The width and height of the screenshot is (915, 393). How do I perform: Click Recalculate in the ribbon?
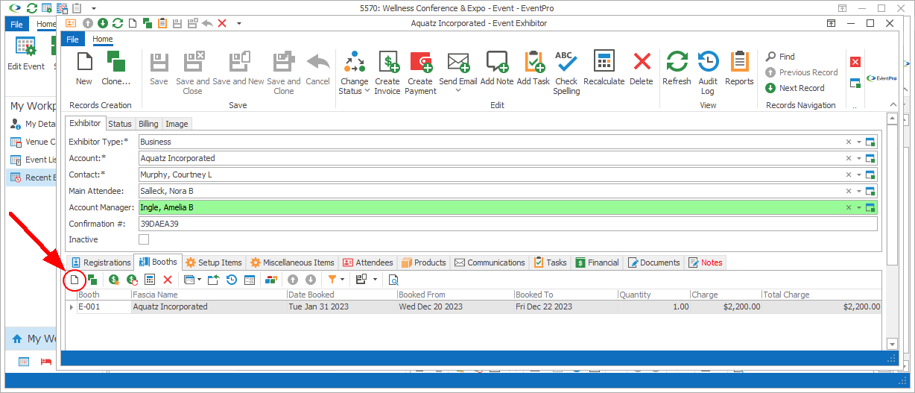pos(604,68)
